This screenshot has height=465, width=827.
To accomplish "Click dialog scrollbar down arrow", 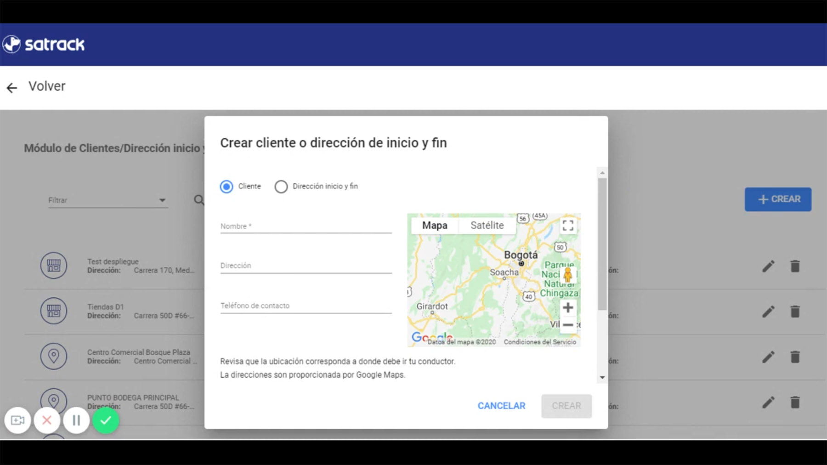I will (602, 378).
